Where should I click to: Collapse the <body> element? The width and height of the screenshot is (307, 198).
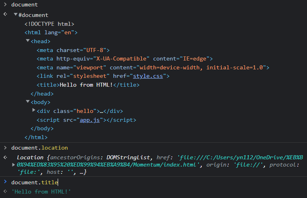point(27,101)
